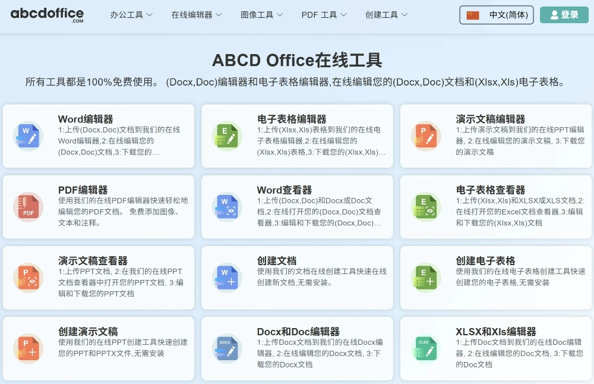Viewport: 594px width, 384px height.
Task: Click the XLSX editor tool icon
Action: 424,349
